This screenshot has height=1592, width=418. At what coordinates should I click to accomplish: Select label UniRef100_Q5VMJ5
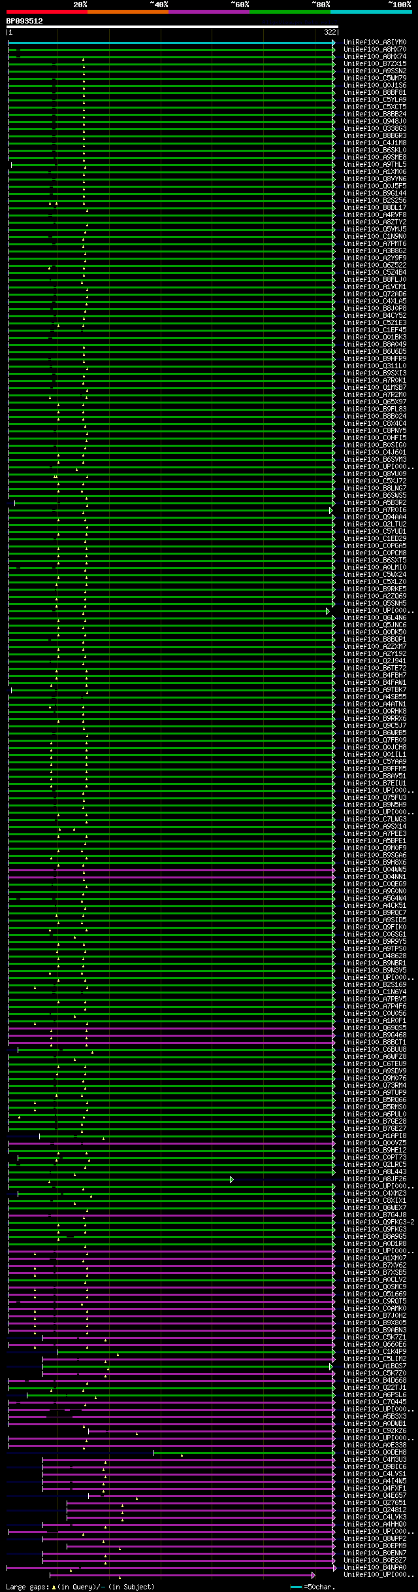[x=375, y=230]
